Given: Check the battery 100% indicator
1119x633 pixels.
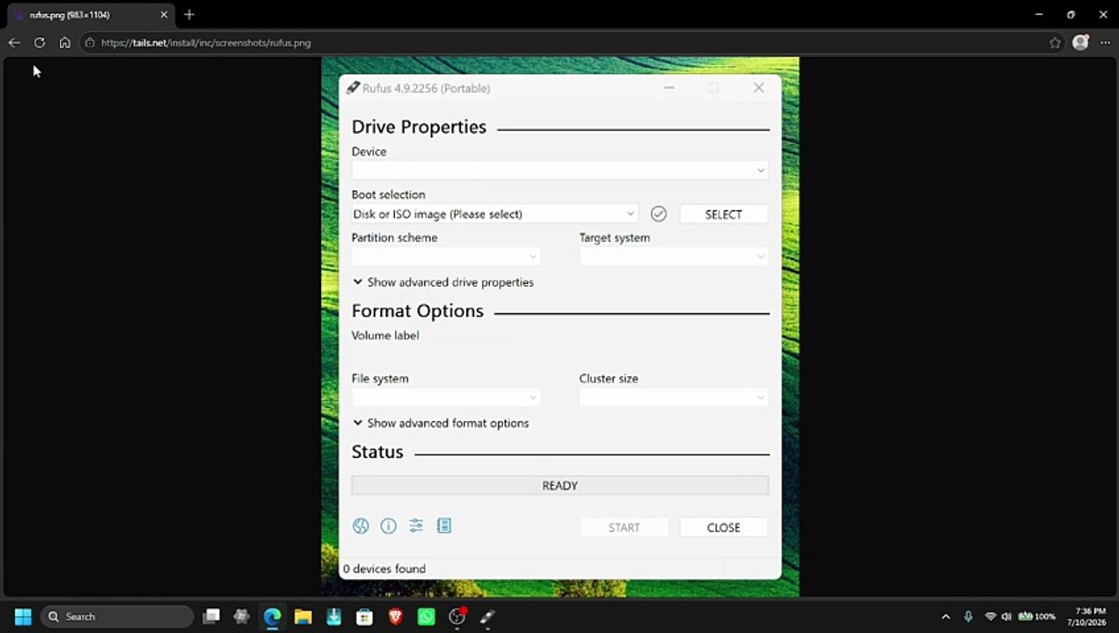Looking at the screenshot, I should click(1036, 616).
